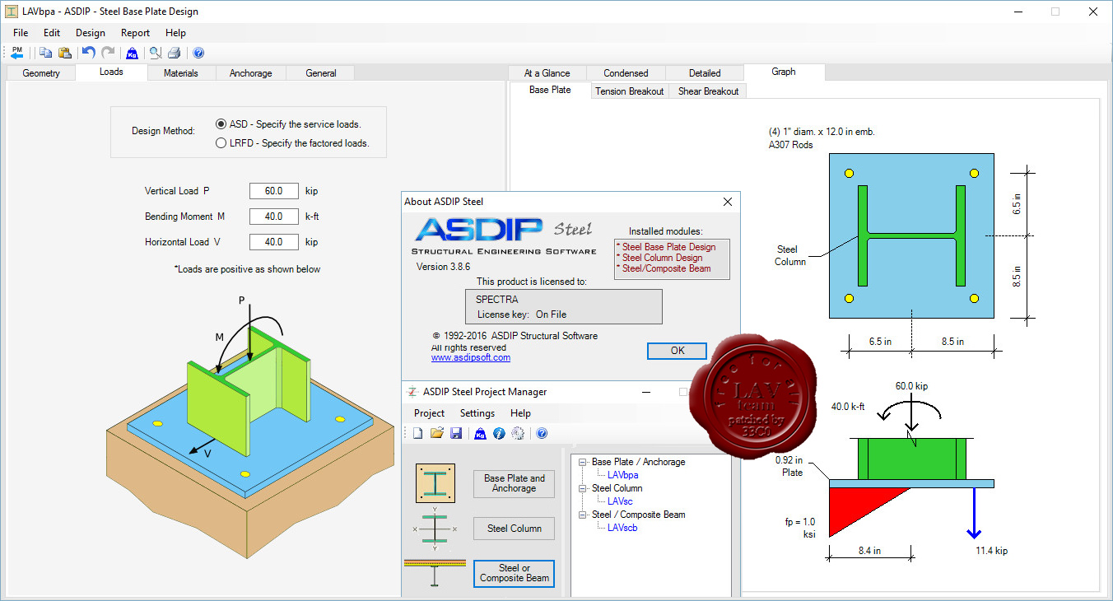Click the Bending Moment M input field
This screenshot has height=601, width=1113.
[274, 217]
